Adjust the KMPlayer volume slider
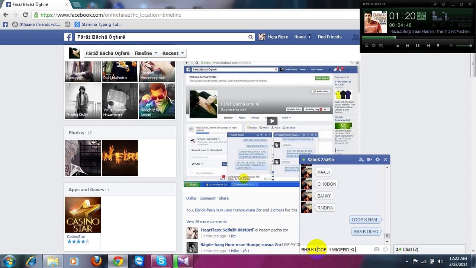The height and width of the screenshot is (268, 476). (x=464, y=45)
